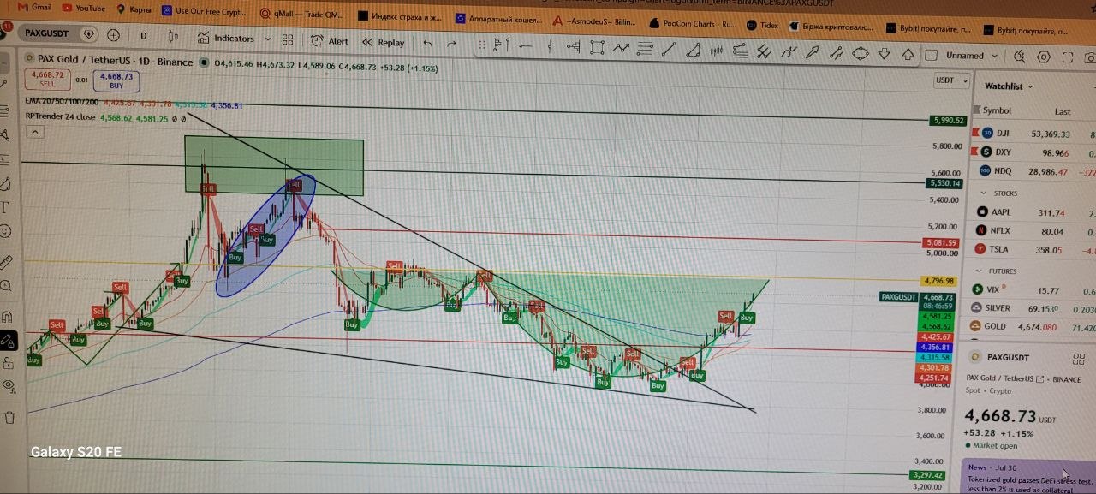Select the arrow up marker tool
Viewport: 1096px width, 494px height.
907,55
